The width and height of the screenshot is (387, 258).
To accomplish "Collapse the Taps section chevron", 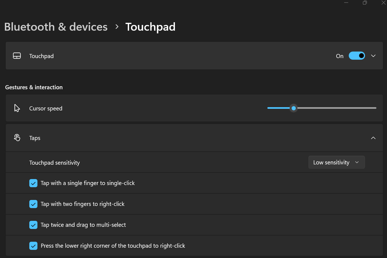I will 373,138.
